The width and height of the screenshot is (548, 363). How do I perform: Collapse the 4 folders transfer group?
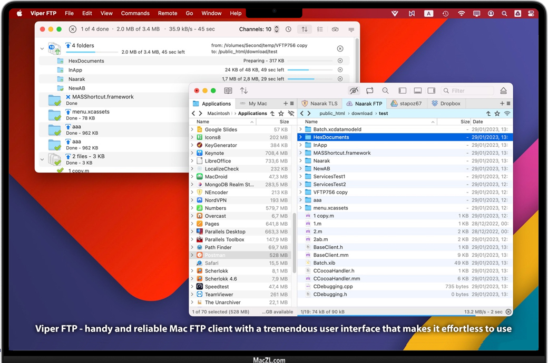[x=42, y=49]
